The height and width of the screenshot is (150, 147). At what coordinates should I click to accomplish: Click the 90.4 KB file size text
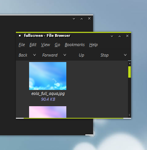(48, 99)
